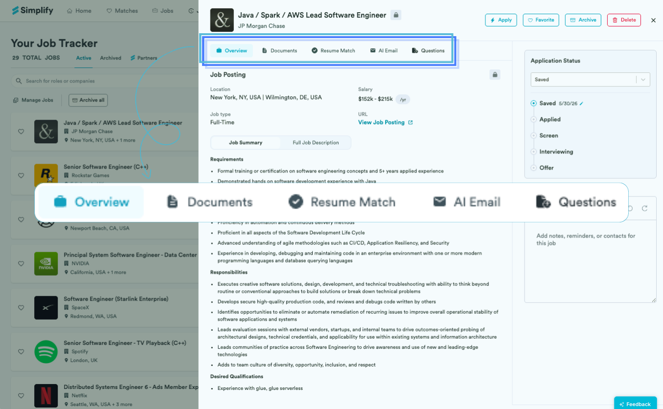The image size is (663, 409).
Task: Favorite the Spotify job with its heart
Action: pos(21,351)
